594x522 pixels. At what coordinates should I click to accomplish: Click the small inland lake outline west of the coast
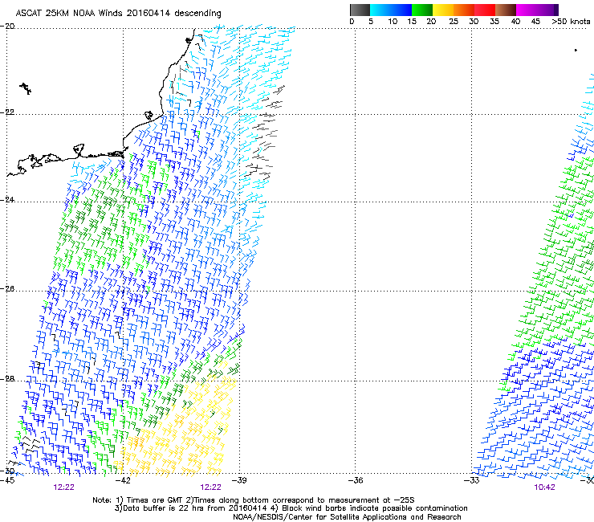tap(26, 88)
